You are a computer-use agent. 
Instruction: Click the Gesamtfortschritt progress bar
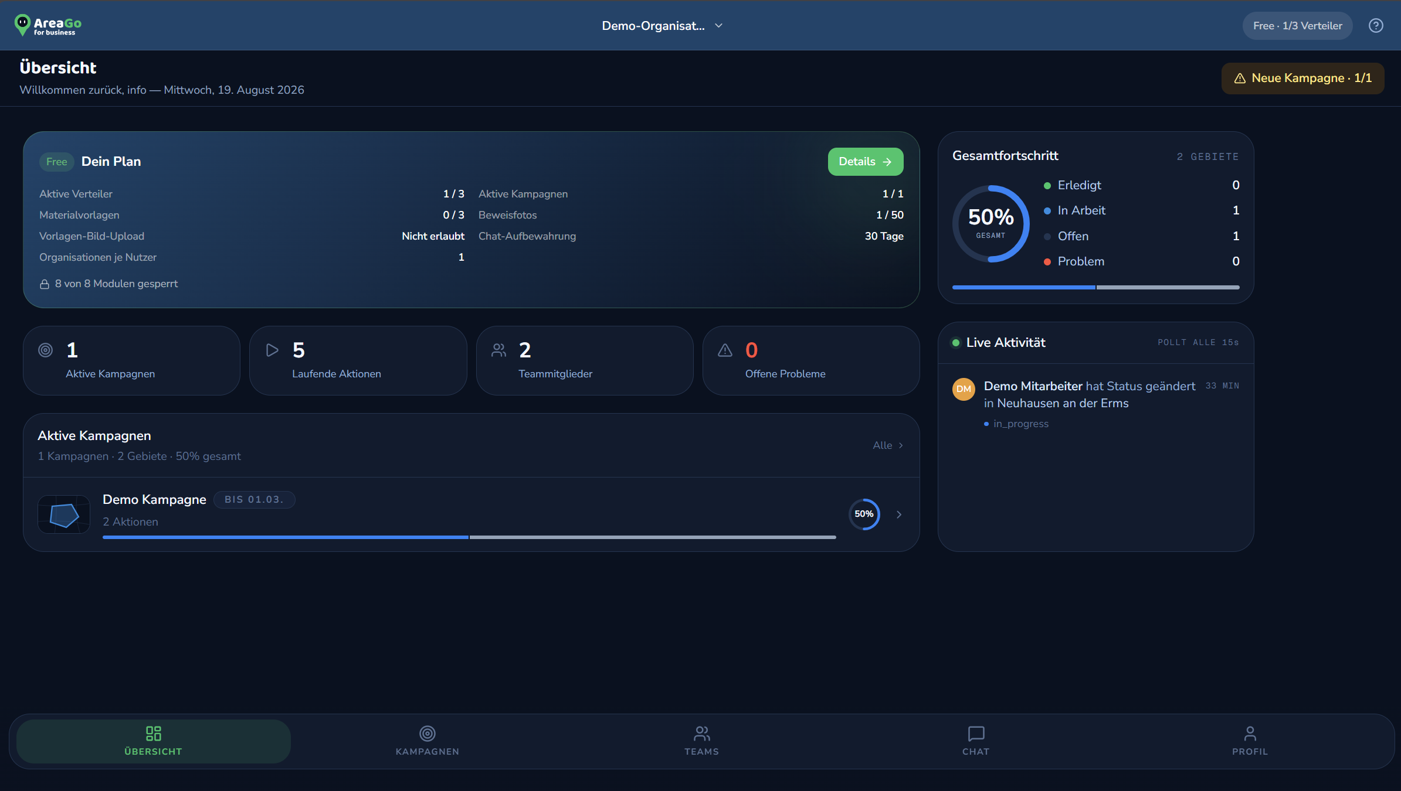tap(1096, 287)
